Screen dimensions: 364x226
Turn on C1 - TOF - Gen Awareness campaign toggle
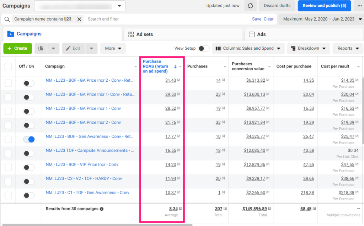click(x=29, y=195)
